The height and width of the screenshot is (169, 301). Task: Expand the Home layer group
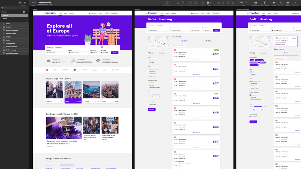[x=2, y=24]
